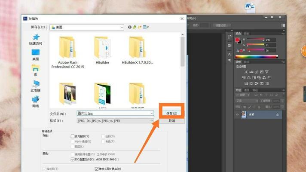Click the 保存(S) button
306x172 pixels.
click(172, 113)
